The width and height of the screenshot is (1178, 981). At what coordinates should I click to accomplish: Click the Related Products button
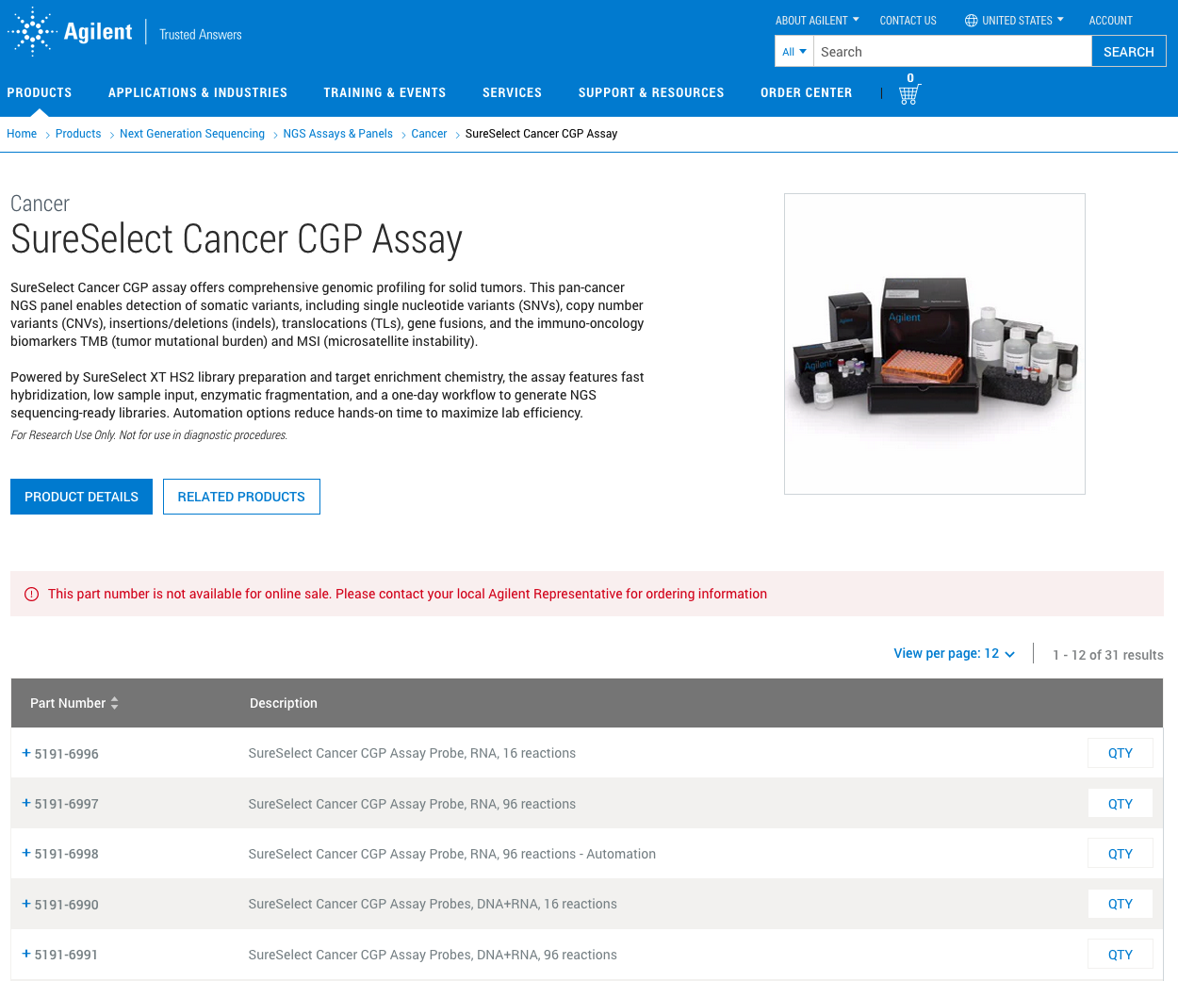(x=241, y=497)
